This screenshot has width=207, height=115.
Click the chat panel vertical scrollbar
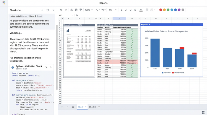[x=57, y=57]
